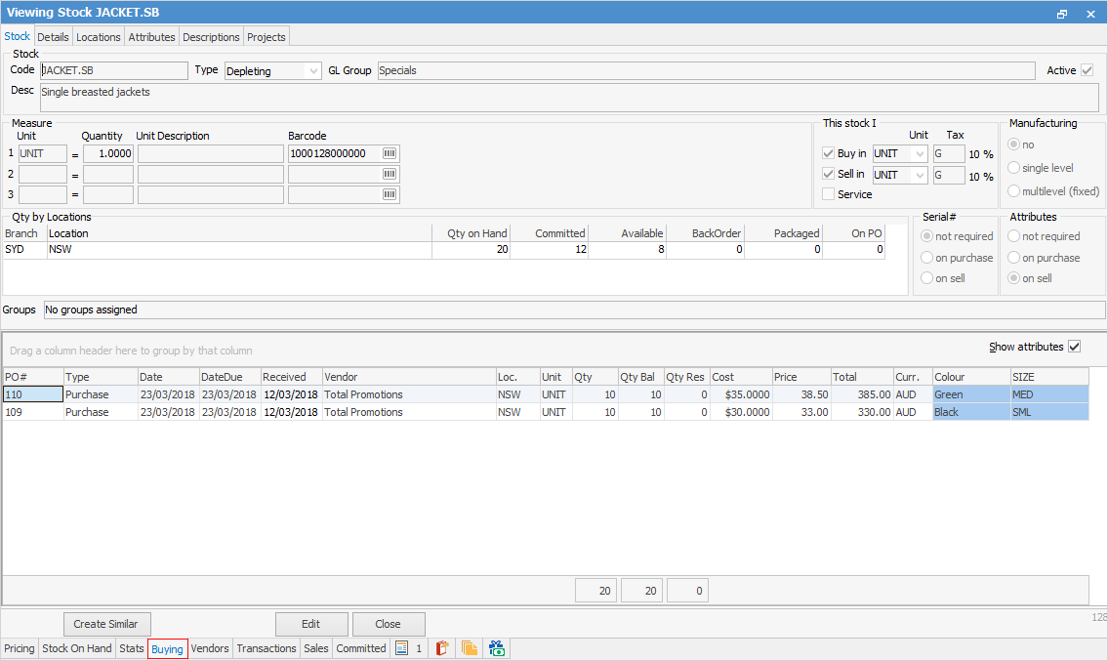Select the Green colour cell for PO 110
The width and height of the screenshot is (1108, 661).
[x=970, y=394]
